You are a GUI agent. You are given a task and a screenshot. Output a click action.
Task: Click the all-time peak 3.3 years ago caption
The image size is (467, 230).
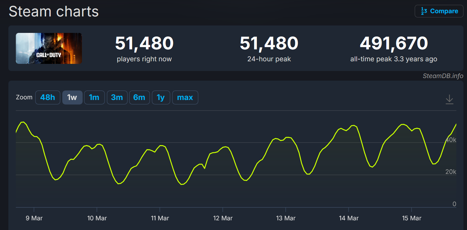[x=394, y=59]
